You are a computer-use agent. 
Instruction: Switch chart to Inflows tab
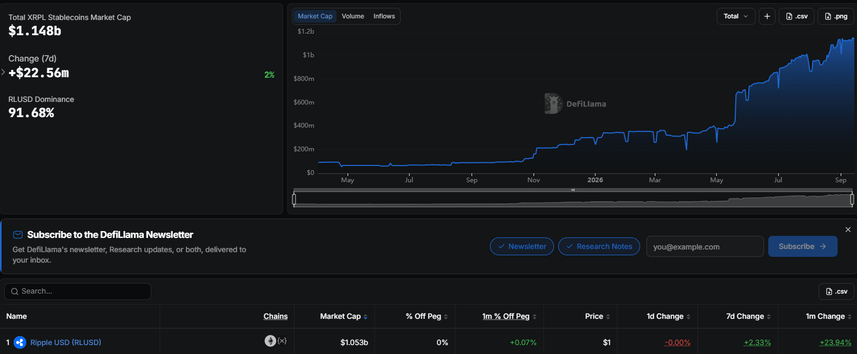[x=384, y=16]
